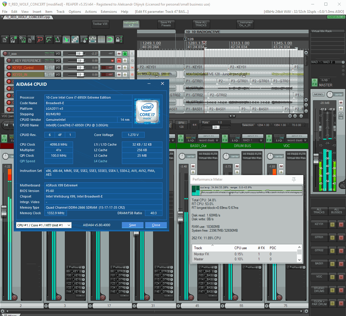The width and height of the screenshot is (346, 316).
Task: Click the Save Project toolbar icon
Action: coord(23,39)
